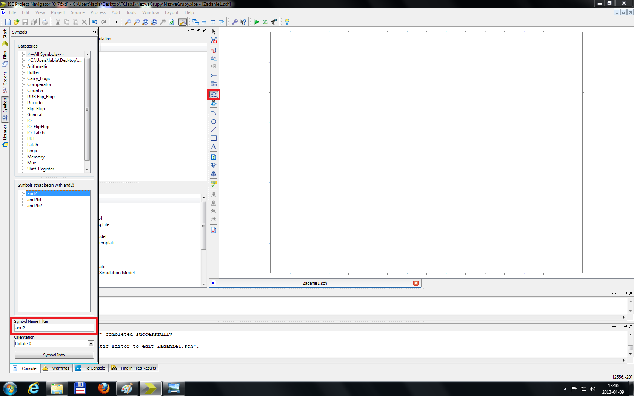Select the Arc drawing tool

214,113
